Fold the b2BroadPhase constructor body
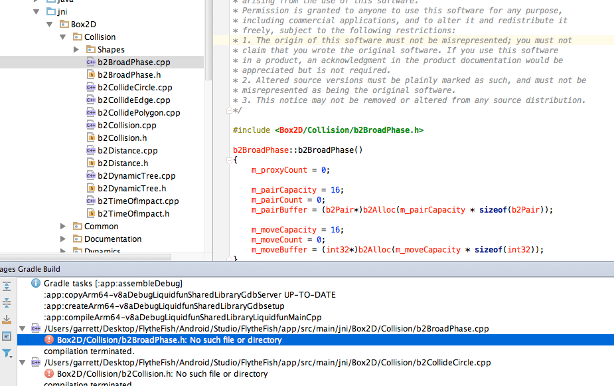This screenshot has width=614, height=386. 229,160
